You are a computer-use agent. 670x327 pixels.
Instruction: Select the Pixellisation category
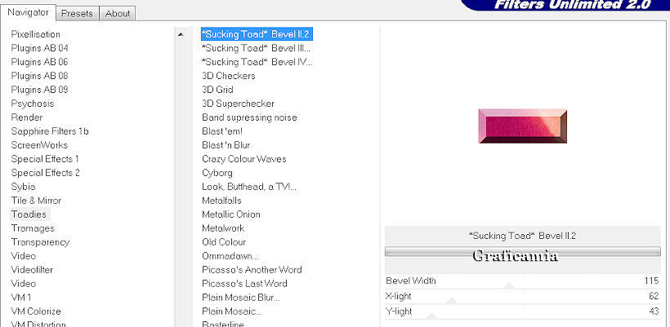click(x=35, y=34)
